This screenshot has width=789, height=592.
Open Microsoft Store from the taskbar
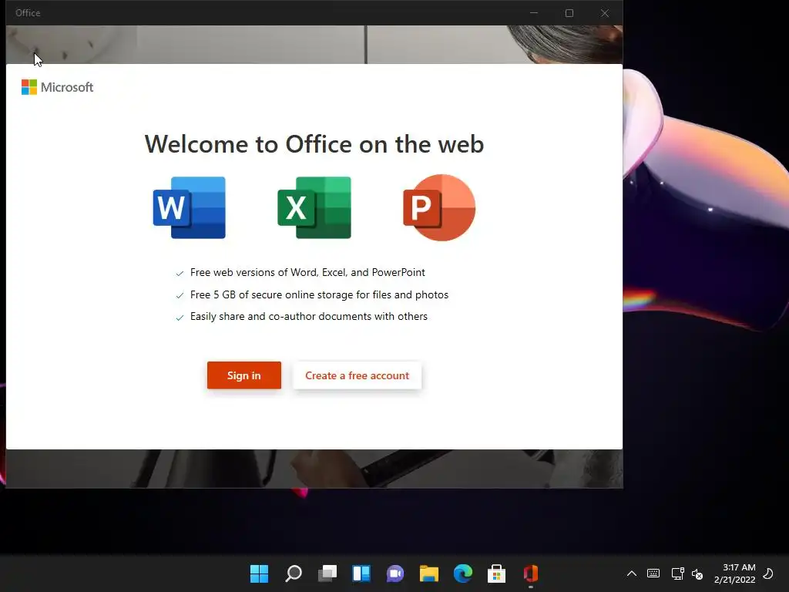(x=497, y=573)
